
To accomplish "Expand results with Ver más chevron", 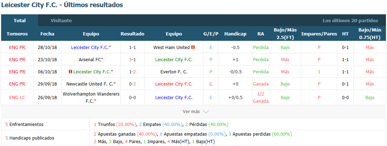I will [206, 112].
